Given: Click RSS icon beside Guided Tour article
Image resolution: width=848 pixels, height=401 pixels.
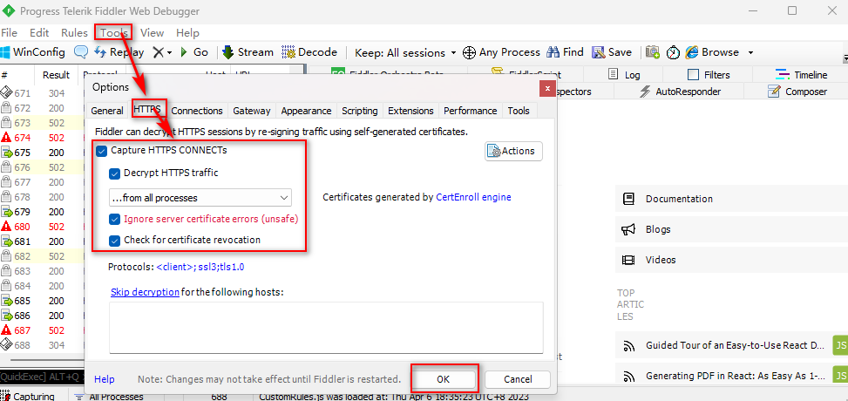Looking at the screenshot, I should coord(628,345).
